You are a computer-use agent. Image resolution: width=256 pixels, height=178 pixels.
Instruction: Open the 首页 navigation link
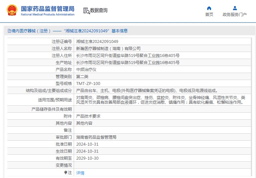[209, 15]
